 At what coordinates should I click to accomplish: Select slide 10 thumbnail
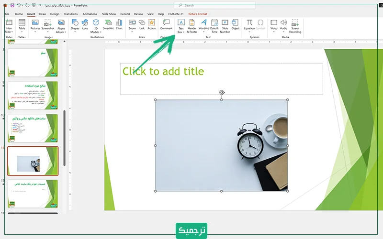coord(33,128)
